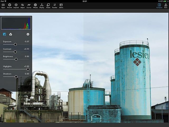Click the Brightness slider handle
169x127 pixels.
pyautogui.click(x=16, y=59)
